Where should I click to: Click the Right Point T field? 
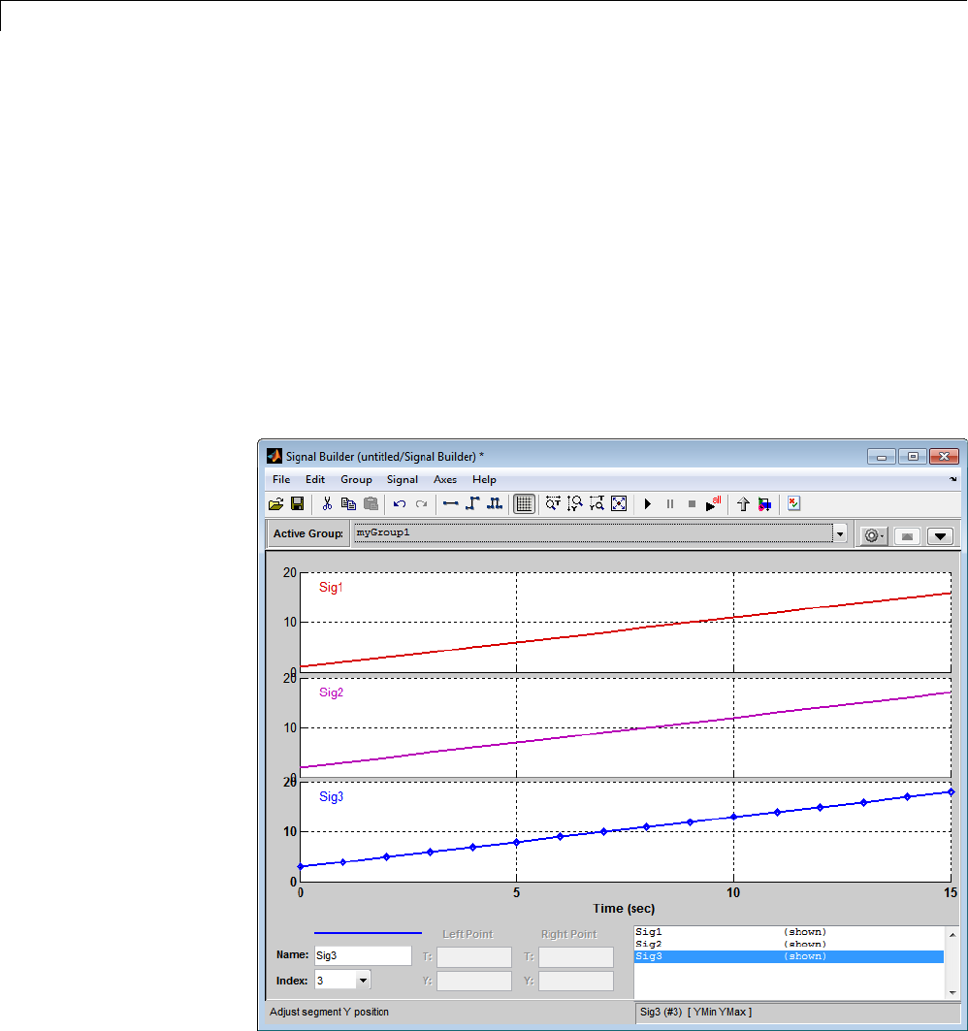point(576,956)
